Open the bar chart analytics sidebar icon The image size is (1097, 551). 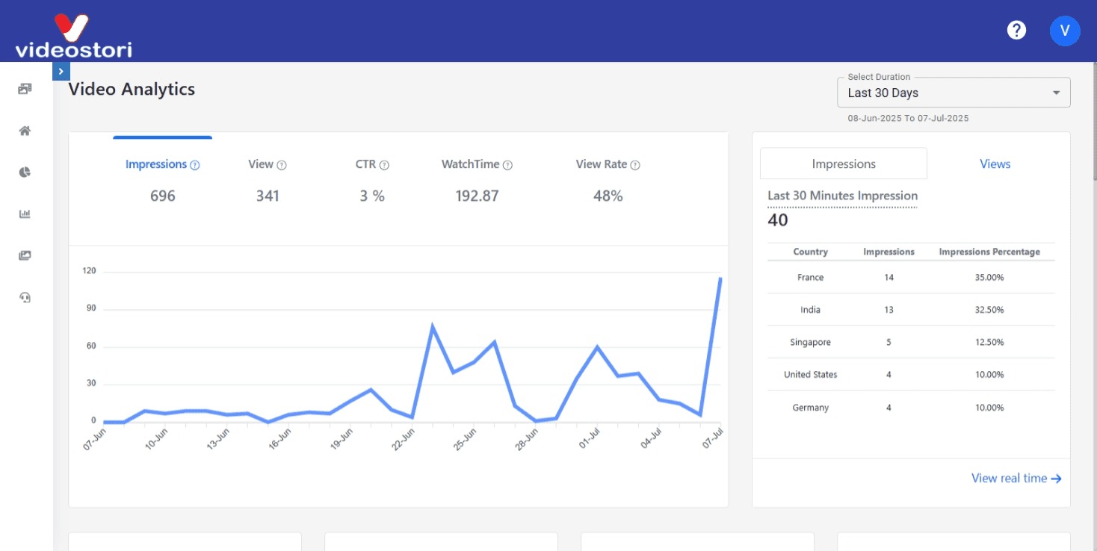tap(25, 214)
